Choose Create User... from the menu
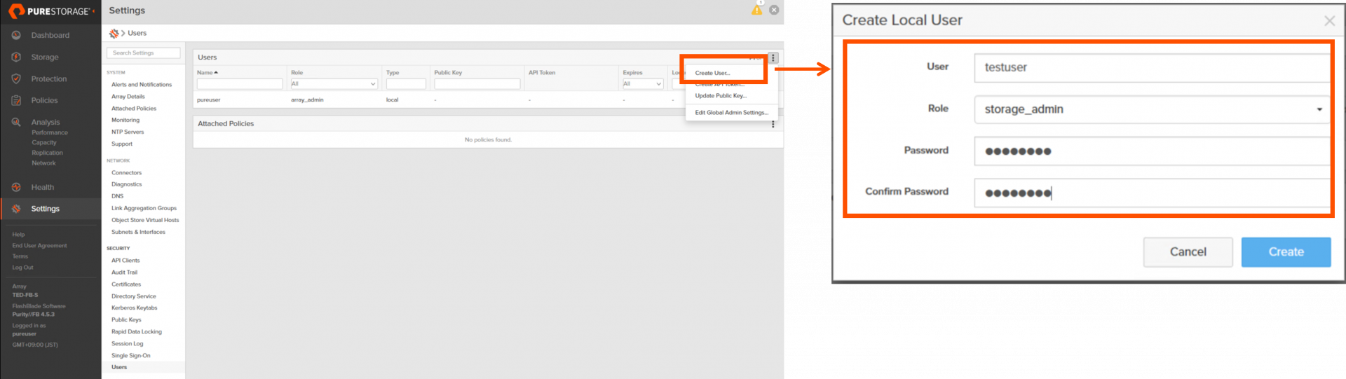The height and width of the screenshot is (379, 1346). [x=712, y=73]
